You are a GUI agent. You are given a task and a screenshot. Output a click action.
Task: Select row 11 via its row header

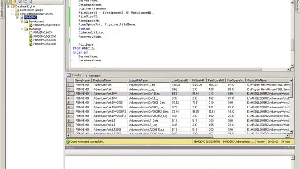tap(70, 130)
